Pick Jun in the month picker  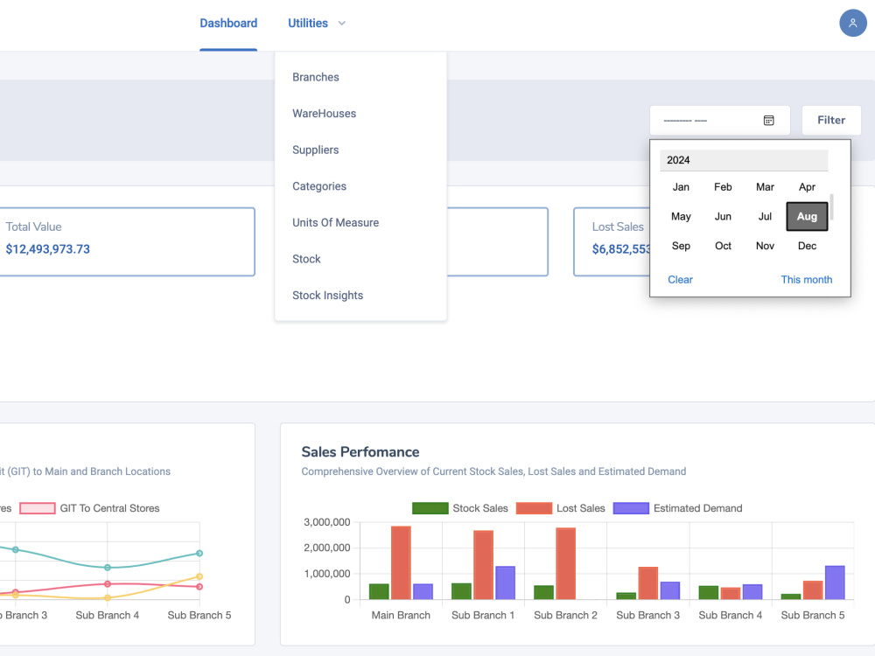tap(723, 216)
